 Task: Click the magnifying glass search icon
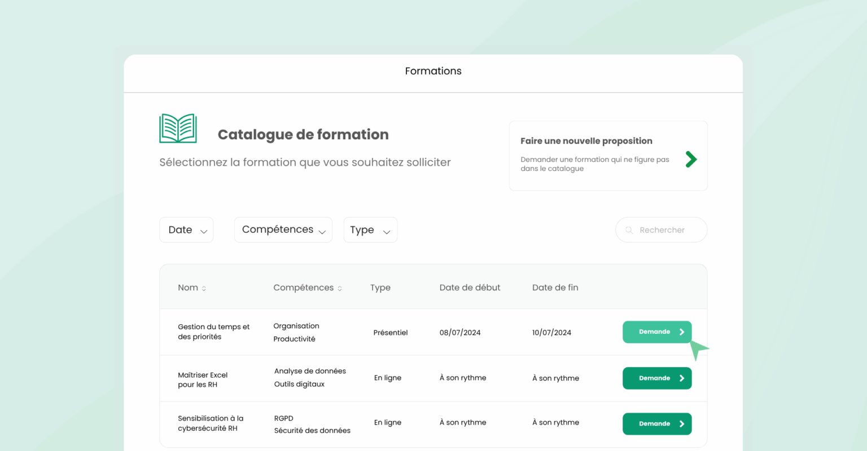click(x=629, y=230)
